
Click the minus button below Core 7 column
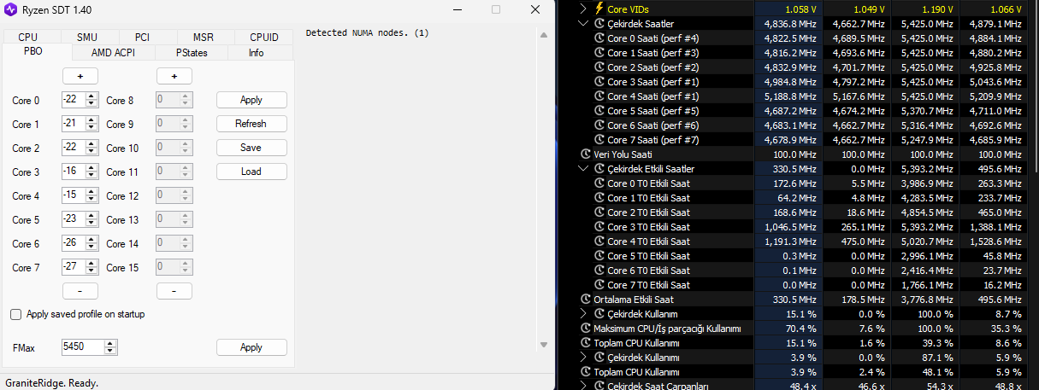click(x=80, y=290)
